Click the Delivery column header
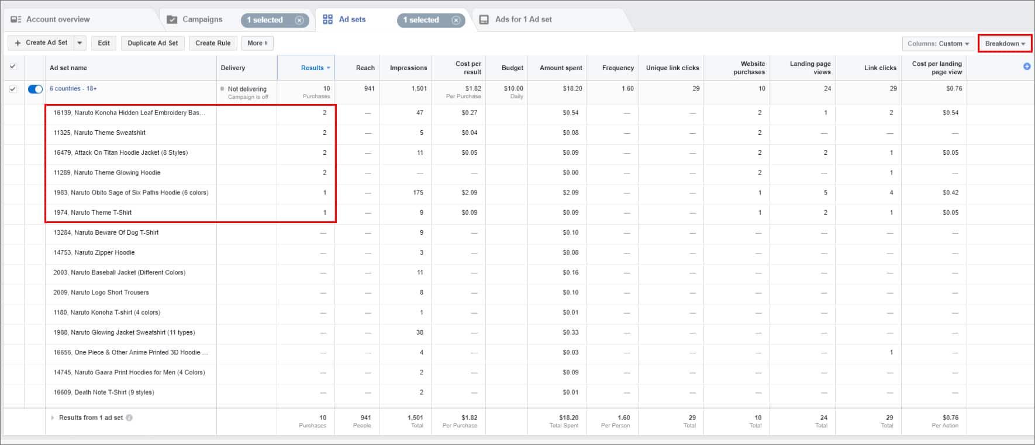This screenshot has height=445, width=1035. coord(247,68)
